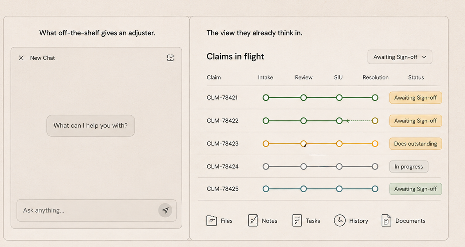Click the Claim column header

click(214, 77)
